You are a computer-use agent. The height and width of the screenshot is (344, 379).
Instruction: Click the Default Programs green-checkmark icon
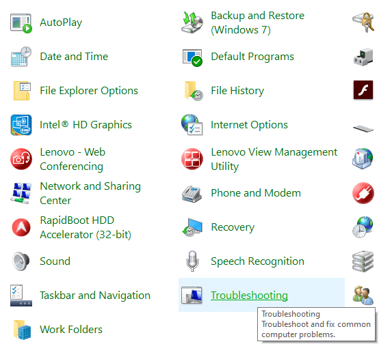(192, 57)
